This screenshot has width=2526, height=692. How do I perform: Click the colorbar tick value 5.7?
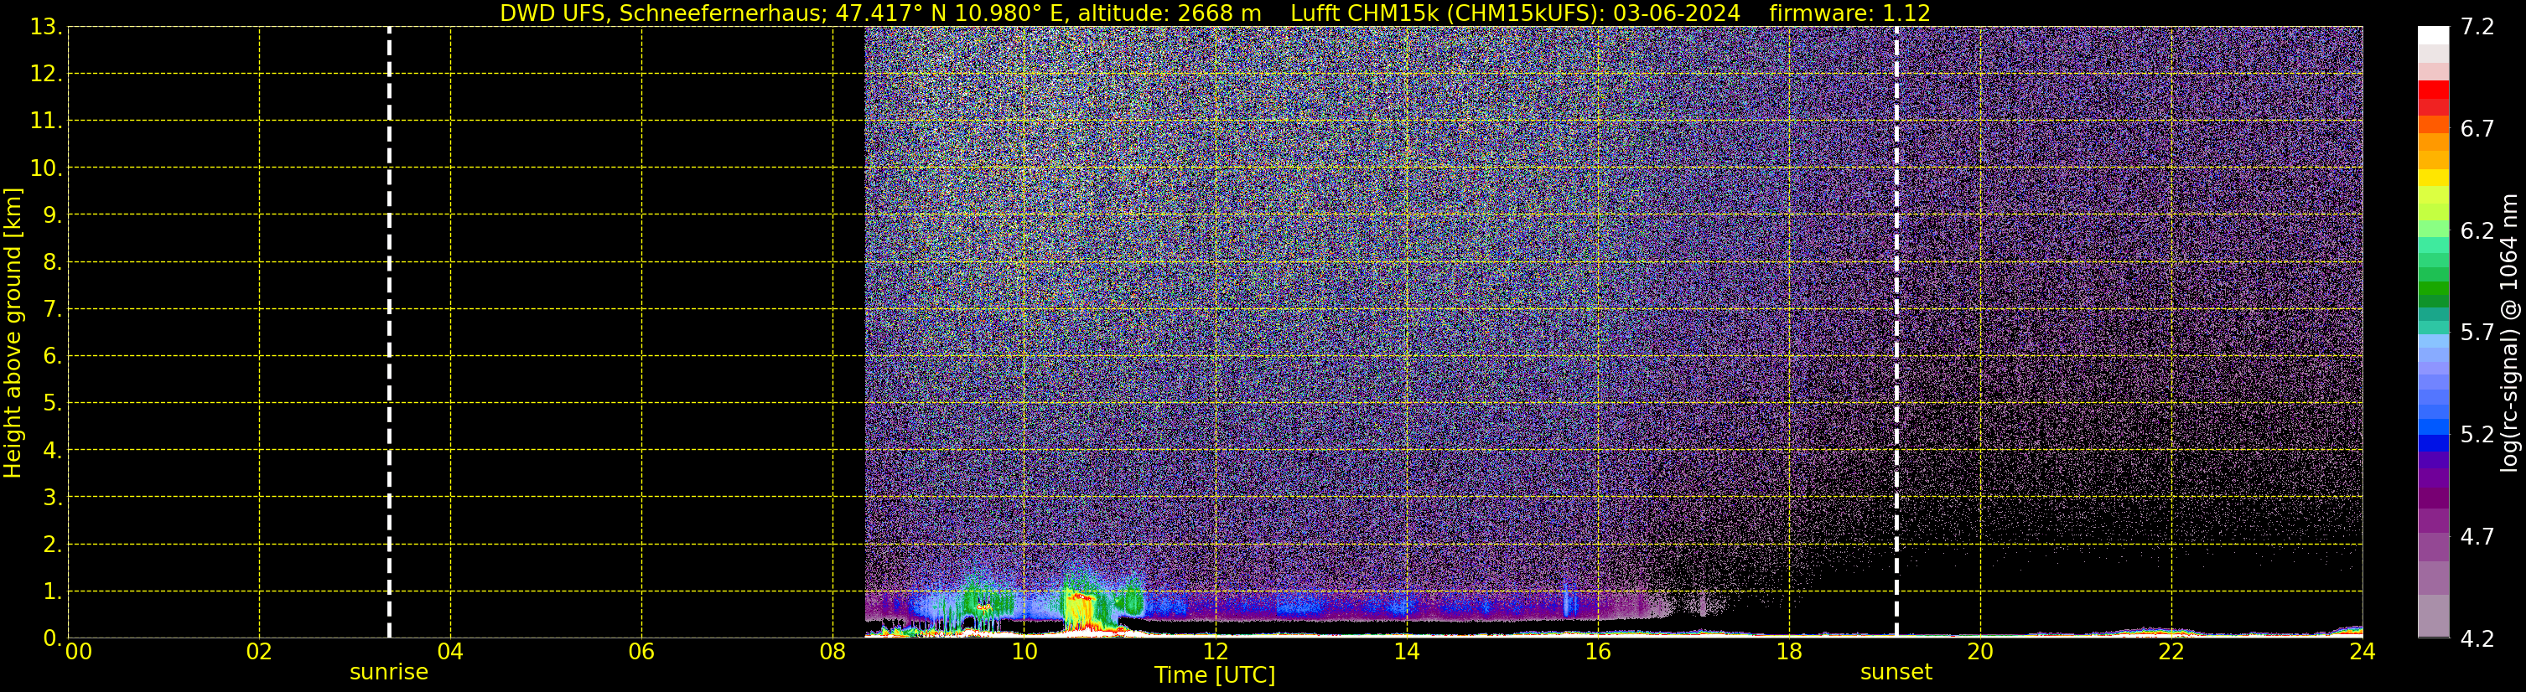[2477, 333]
